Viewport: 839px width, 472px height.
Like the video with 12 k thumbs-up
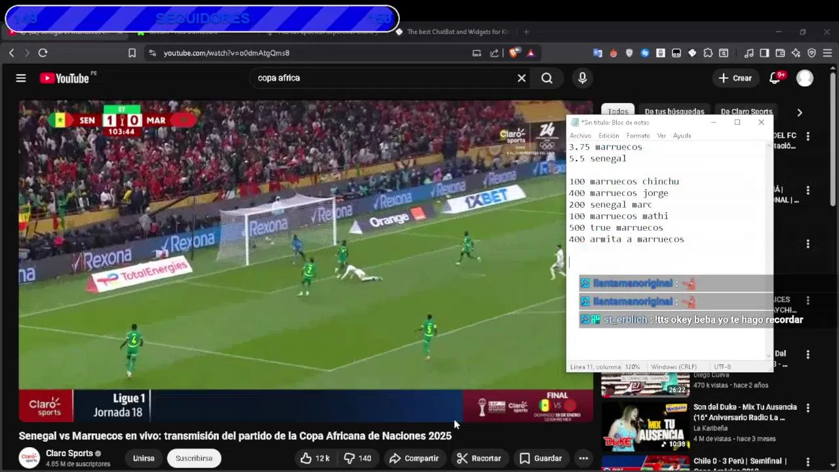(315, 458)
